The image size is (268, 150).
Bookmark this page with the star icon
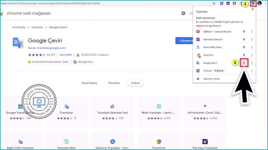click(x=214, y=3)
